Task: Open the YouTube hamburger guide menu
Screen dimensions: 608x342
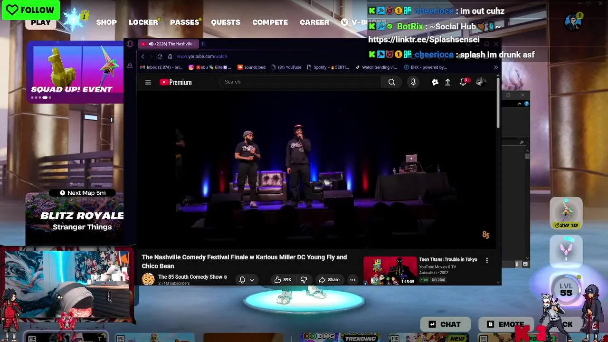Action: pyautogui.click(x=148, y=82)
